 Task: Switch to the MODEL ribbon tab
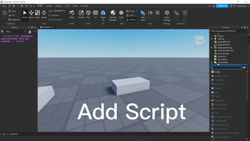click(49, 6)
